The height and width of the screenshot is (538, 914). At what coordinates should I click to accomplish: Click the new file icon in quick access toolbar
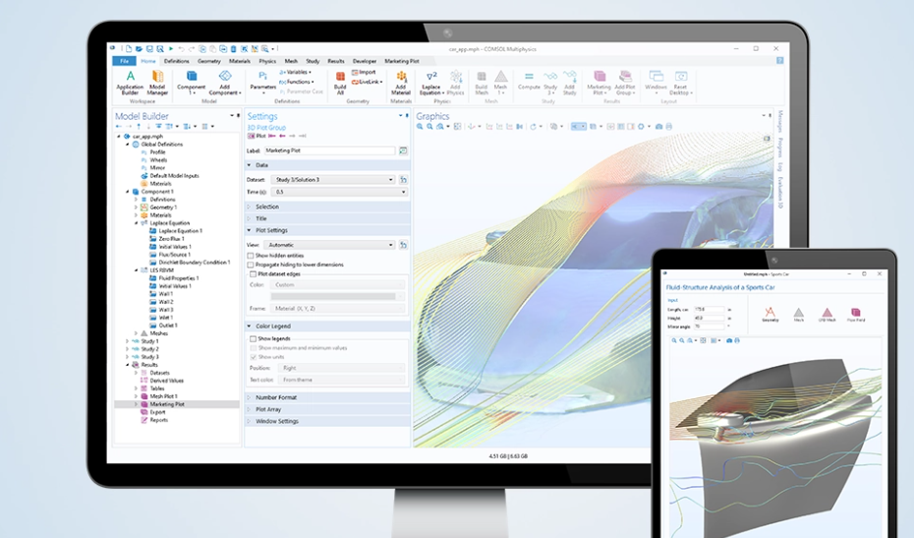129,49
